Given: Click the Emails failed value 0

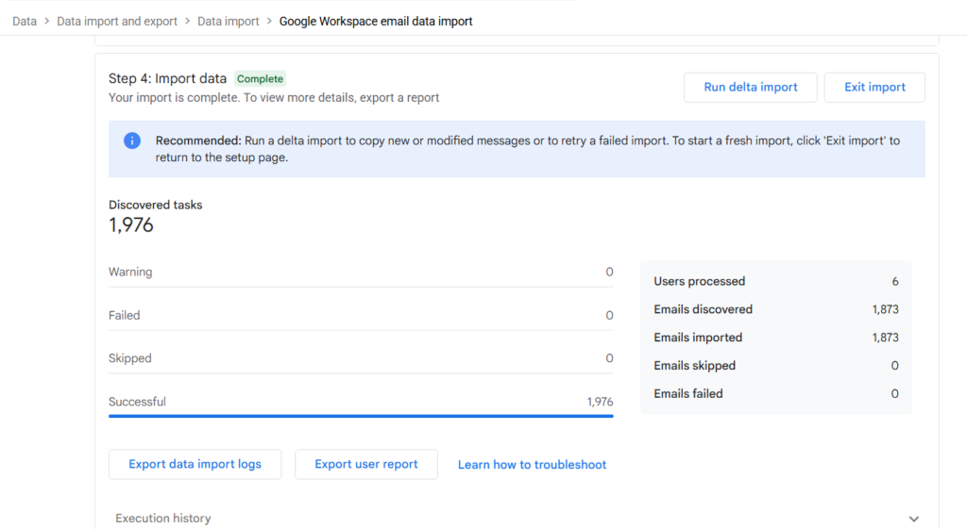Looking at the screenshot, I should pos(895,394).
